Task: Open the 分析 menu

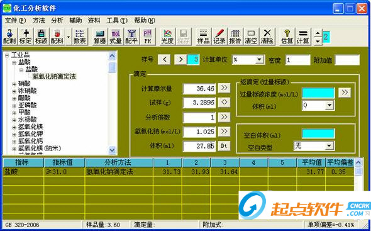Action: tap(57, 21)
